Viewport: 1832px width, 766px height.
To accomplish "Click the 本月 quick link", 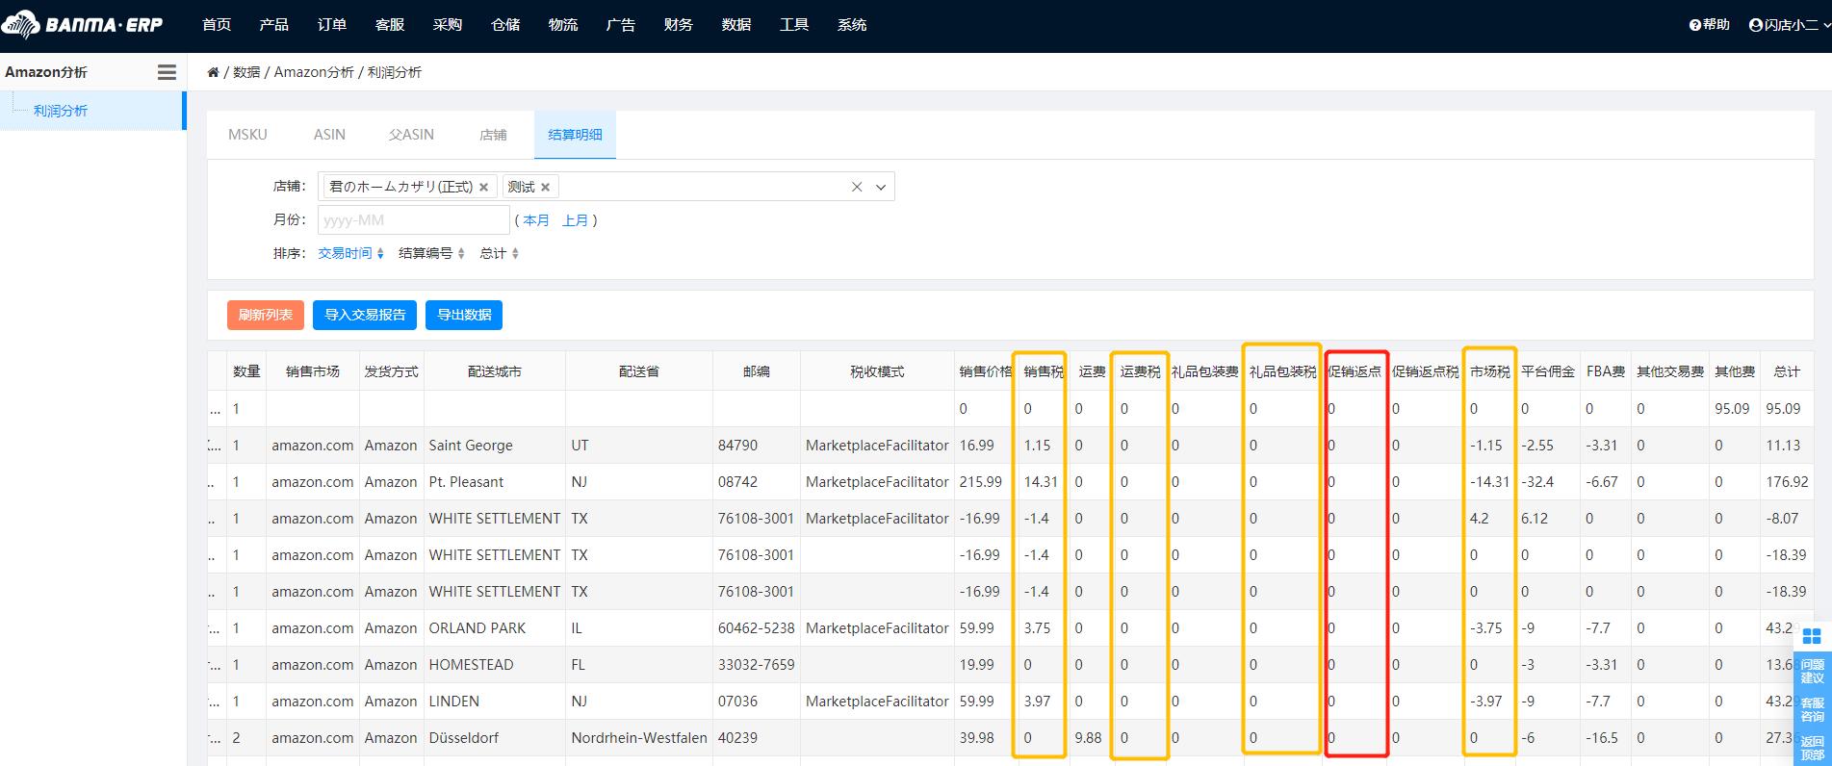I will (x=535, y=220).
